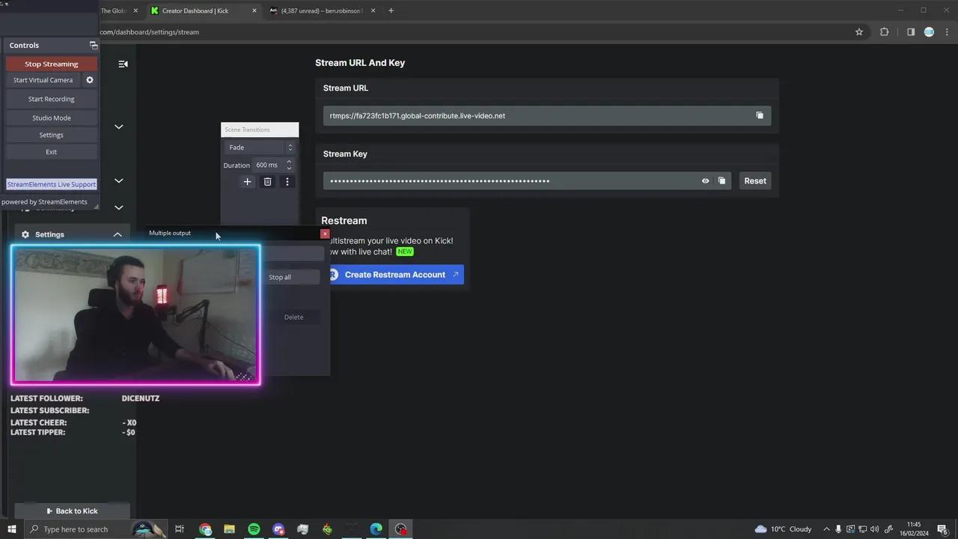Open Microsoft Edge from the taskbar
958x539 pixels.
point(376,529)
